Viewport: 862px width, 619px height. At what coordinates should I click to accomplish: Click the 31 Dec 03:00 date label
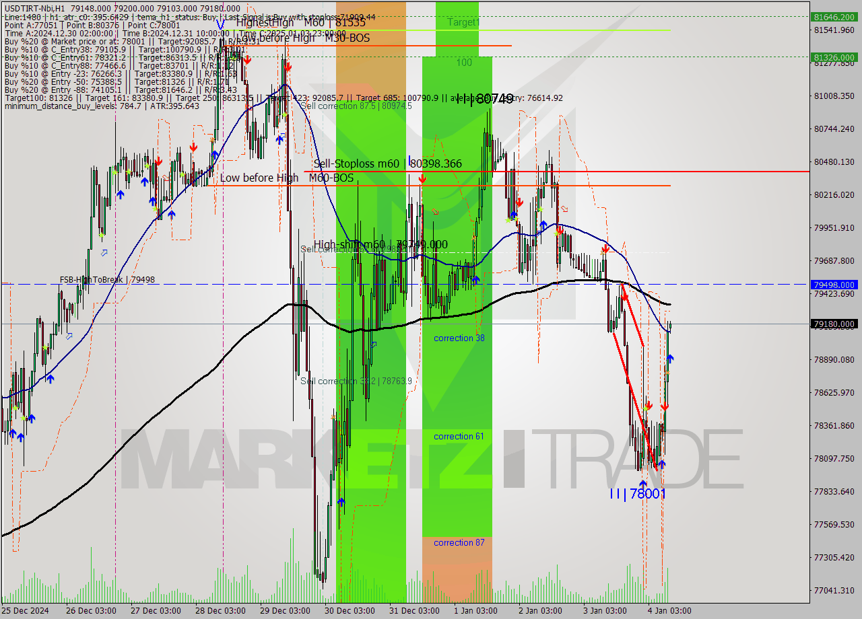point(415,611)
